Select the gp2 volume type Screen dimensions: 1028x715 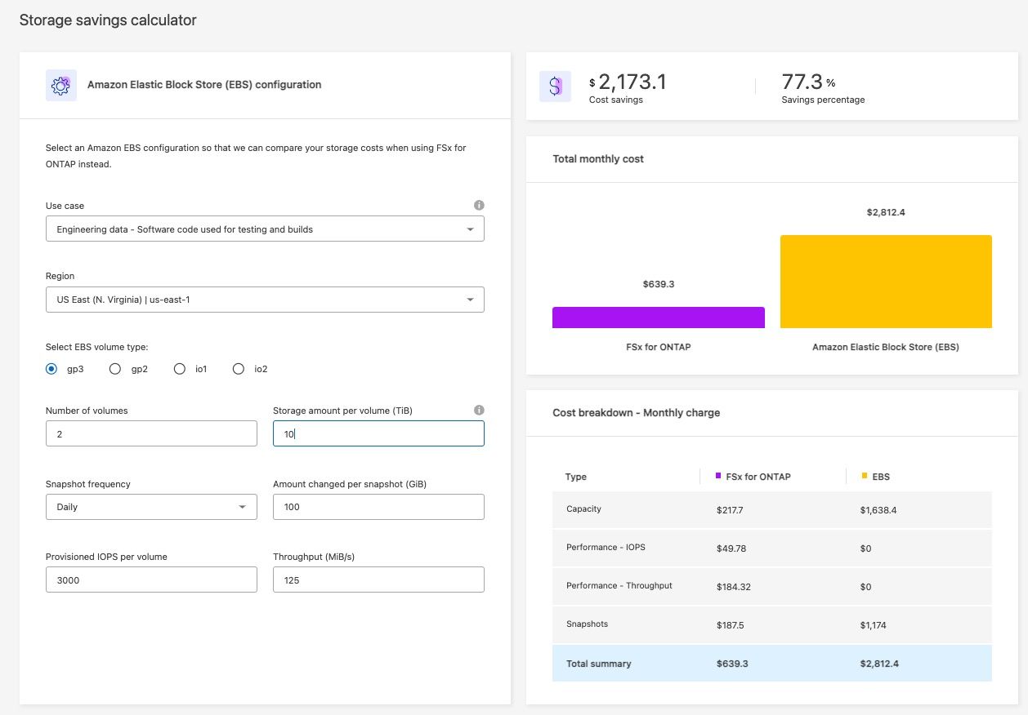coord(115,369)
